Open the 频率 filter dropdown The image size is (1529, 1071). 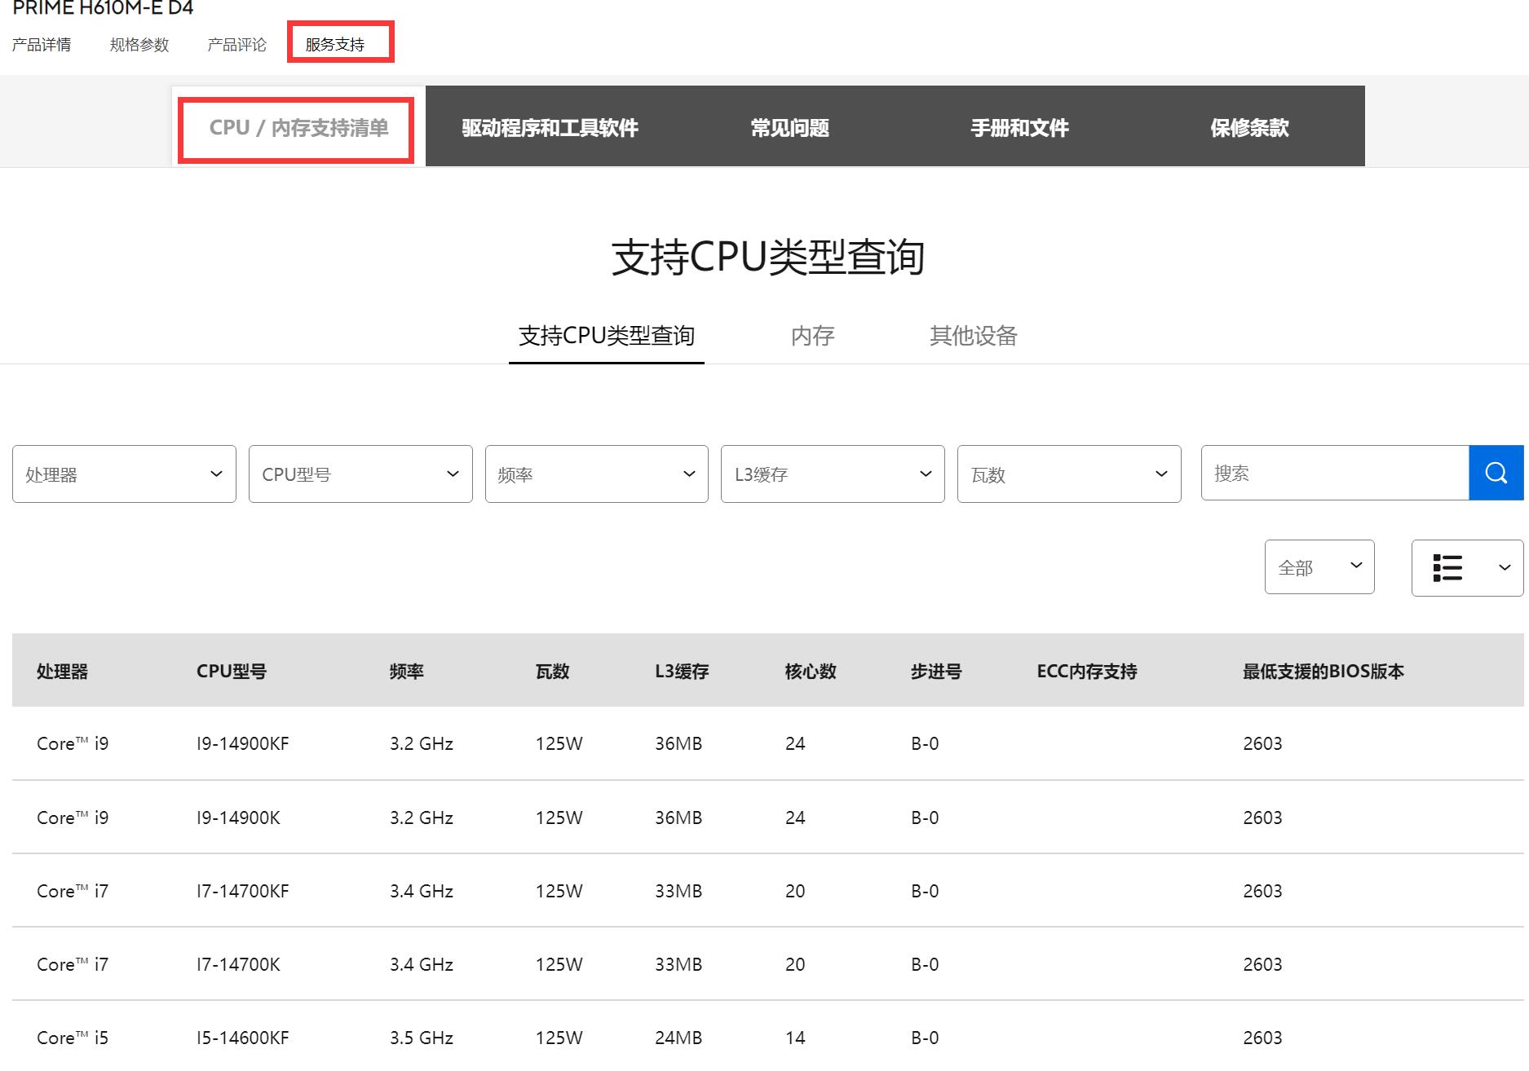pos(596,474)
